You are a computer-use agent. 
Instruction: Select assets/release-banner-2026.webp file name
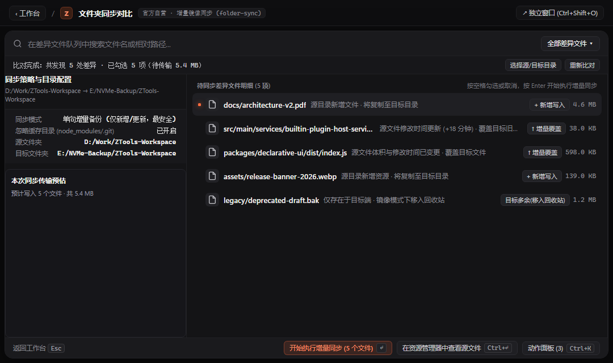(x=280, y=176)
